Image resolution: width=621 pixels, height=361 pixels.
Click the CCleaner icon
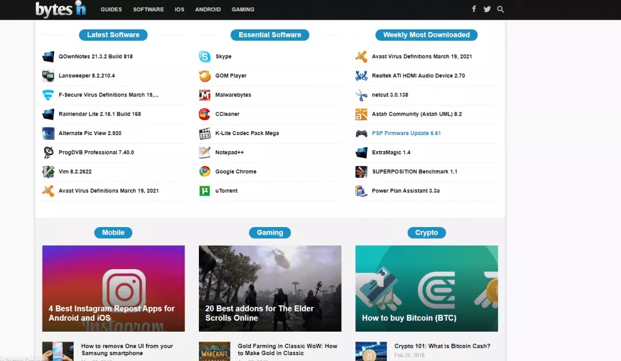point(205,114)
